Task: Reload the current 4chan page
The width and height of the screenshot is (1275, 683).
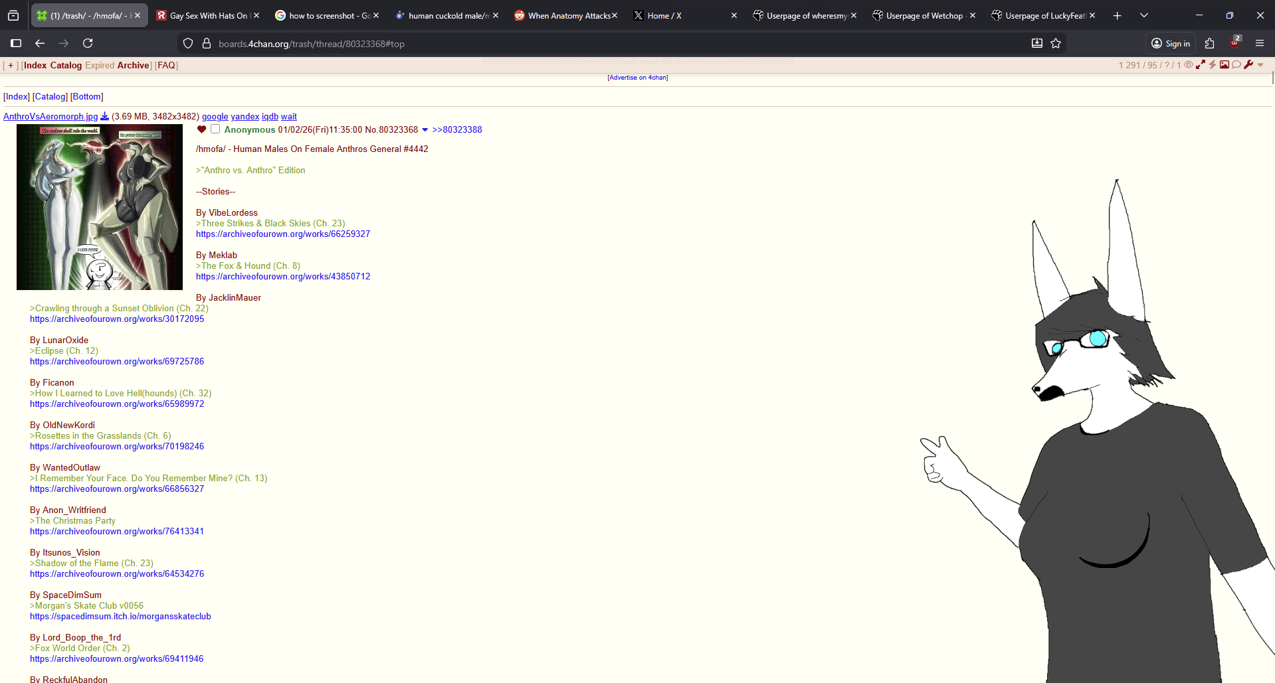Action: (x=88, y=43)
